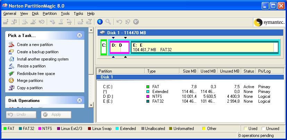287x140 pixels.
Task: Collapse the Pick a Task panel
Action: pyautogui.click(x=79, y=35)
